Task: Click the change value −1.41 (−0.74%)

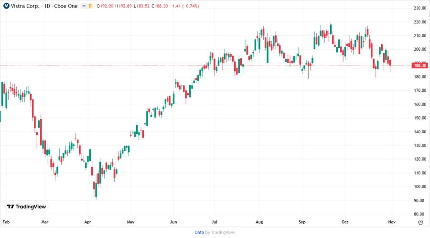Action: tap(184, 6)
